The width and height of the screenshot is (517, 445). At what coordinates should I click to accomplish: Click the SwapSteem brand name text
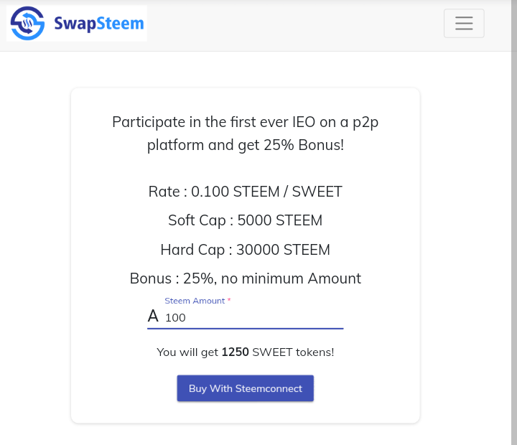(x=98, y=24)
